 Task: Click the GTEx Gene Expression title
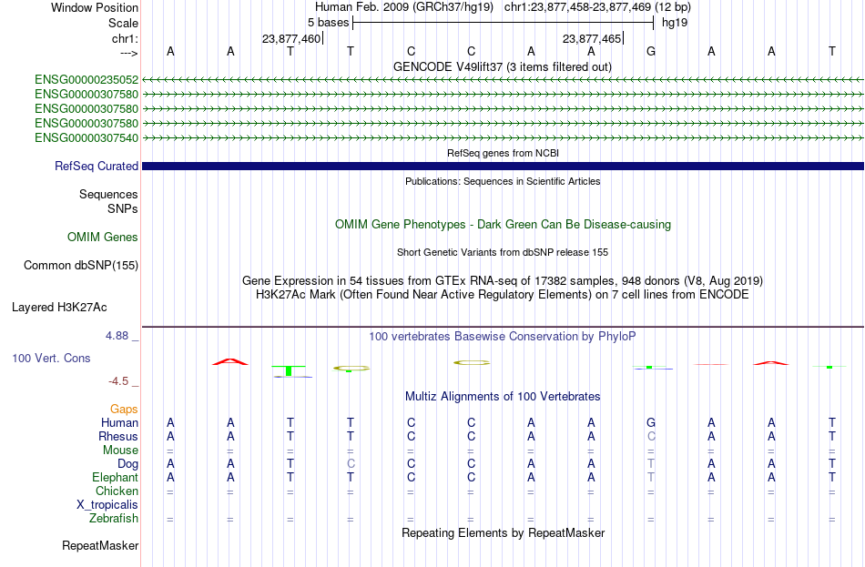(x=503, y=280)
